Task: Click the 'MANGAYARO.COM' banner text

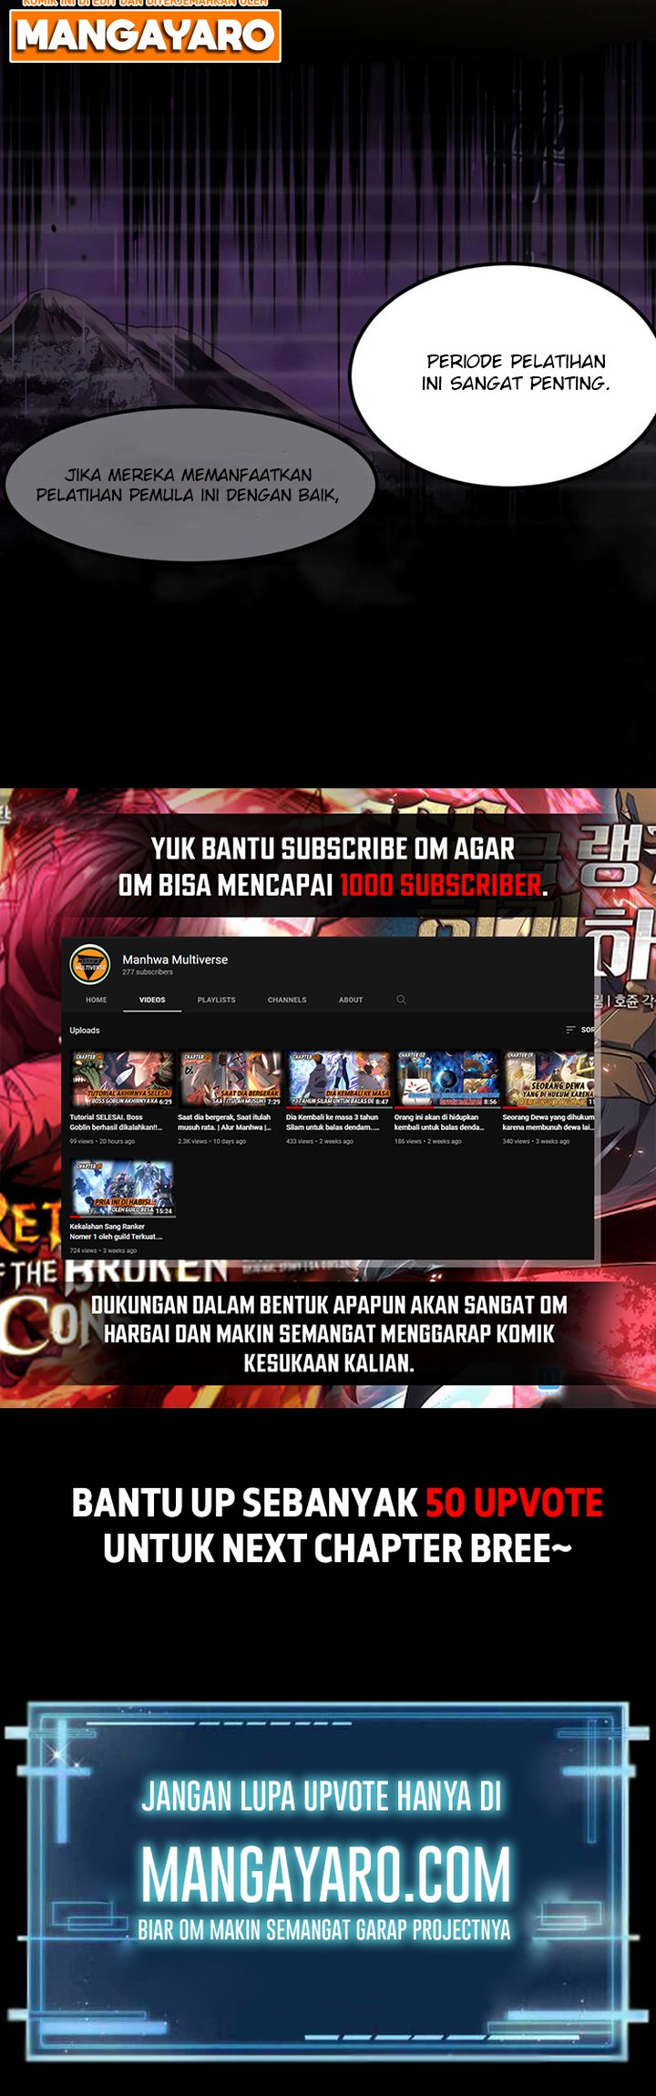Action: point(326,1874)
